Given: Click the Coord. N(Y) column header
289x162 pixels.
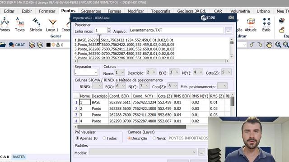Looking at the screenshot, I should point(144,96).
